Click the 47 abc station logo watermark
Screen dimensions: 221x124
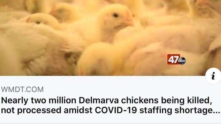[x=177, y=60]
